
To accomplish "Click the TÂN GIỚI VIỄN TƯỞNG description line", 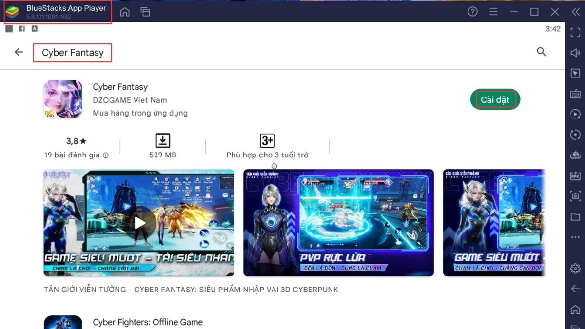I will [x=191, y=290].
